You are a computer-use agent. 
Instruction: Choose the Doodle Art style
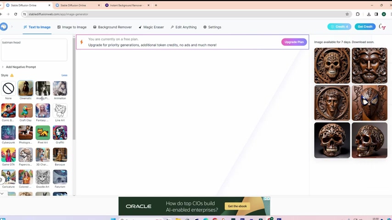click(x=43, y=177)
